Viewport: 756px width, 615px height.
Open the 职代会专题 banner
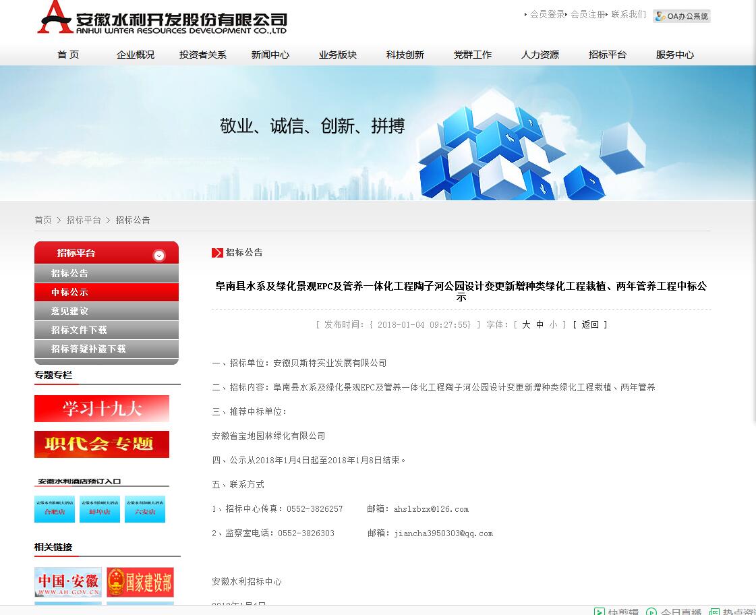[102, 444]
